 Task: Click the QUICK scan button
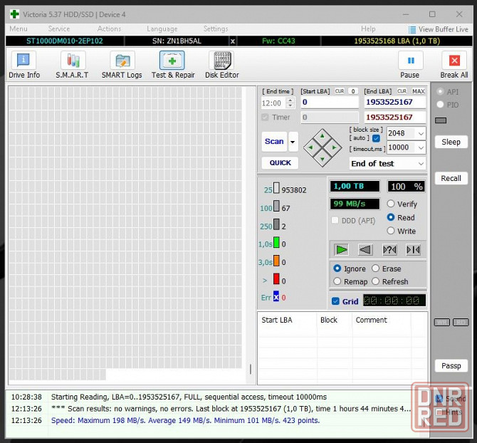(x=280, y=163)
